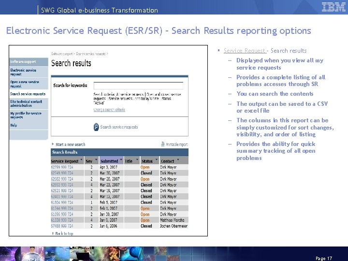Click the Search results page heading
The width and height of the screenshot is (348, 261).
coord(71,63)
